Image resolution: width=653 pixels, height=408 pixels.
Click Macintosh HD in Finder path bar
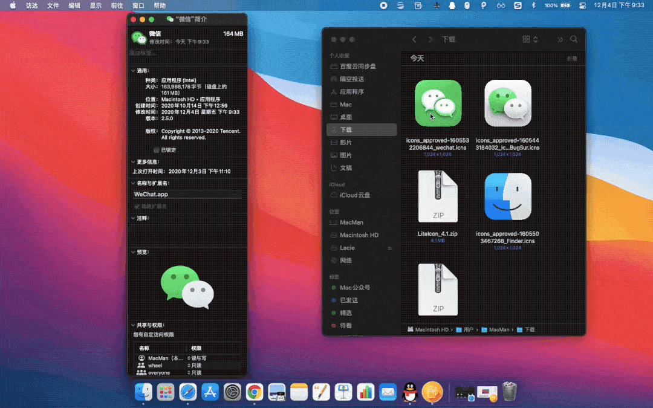427,329
